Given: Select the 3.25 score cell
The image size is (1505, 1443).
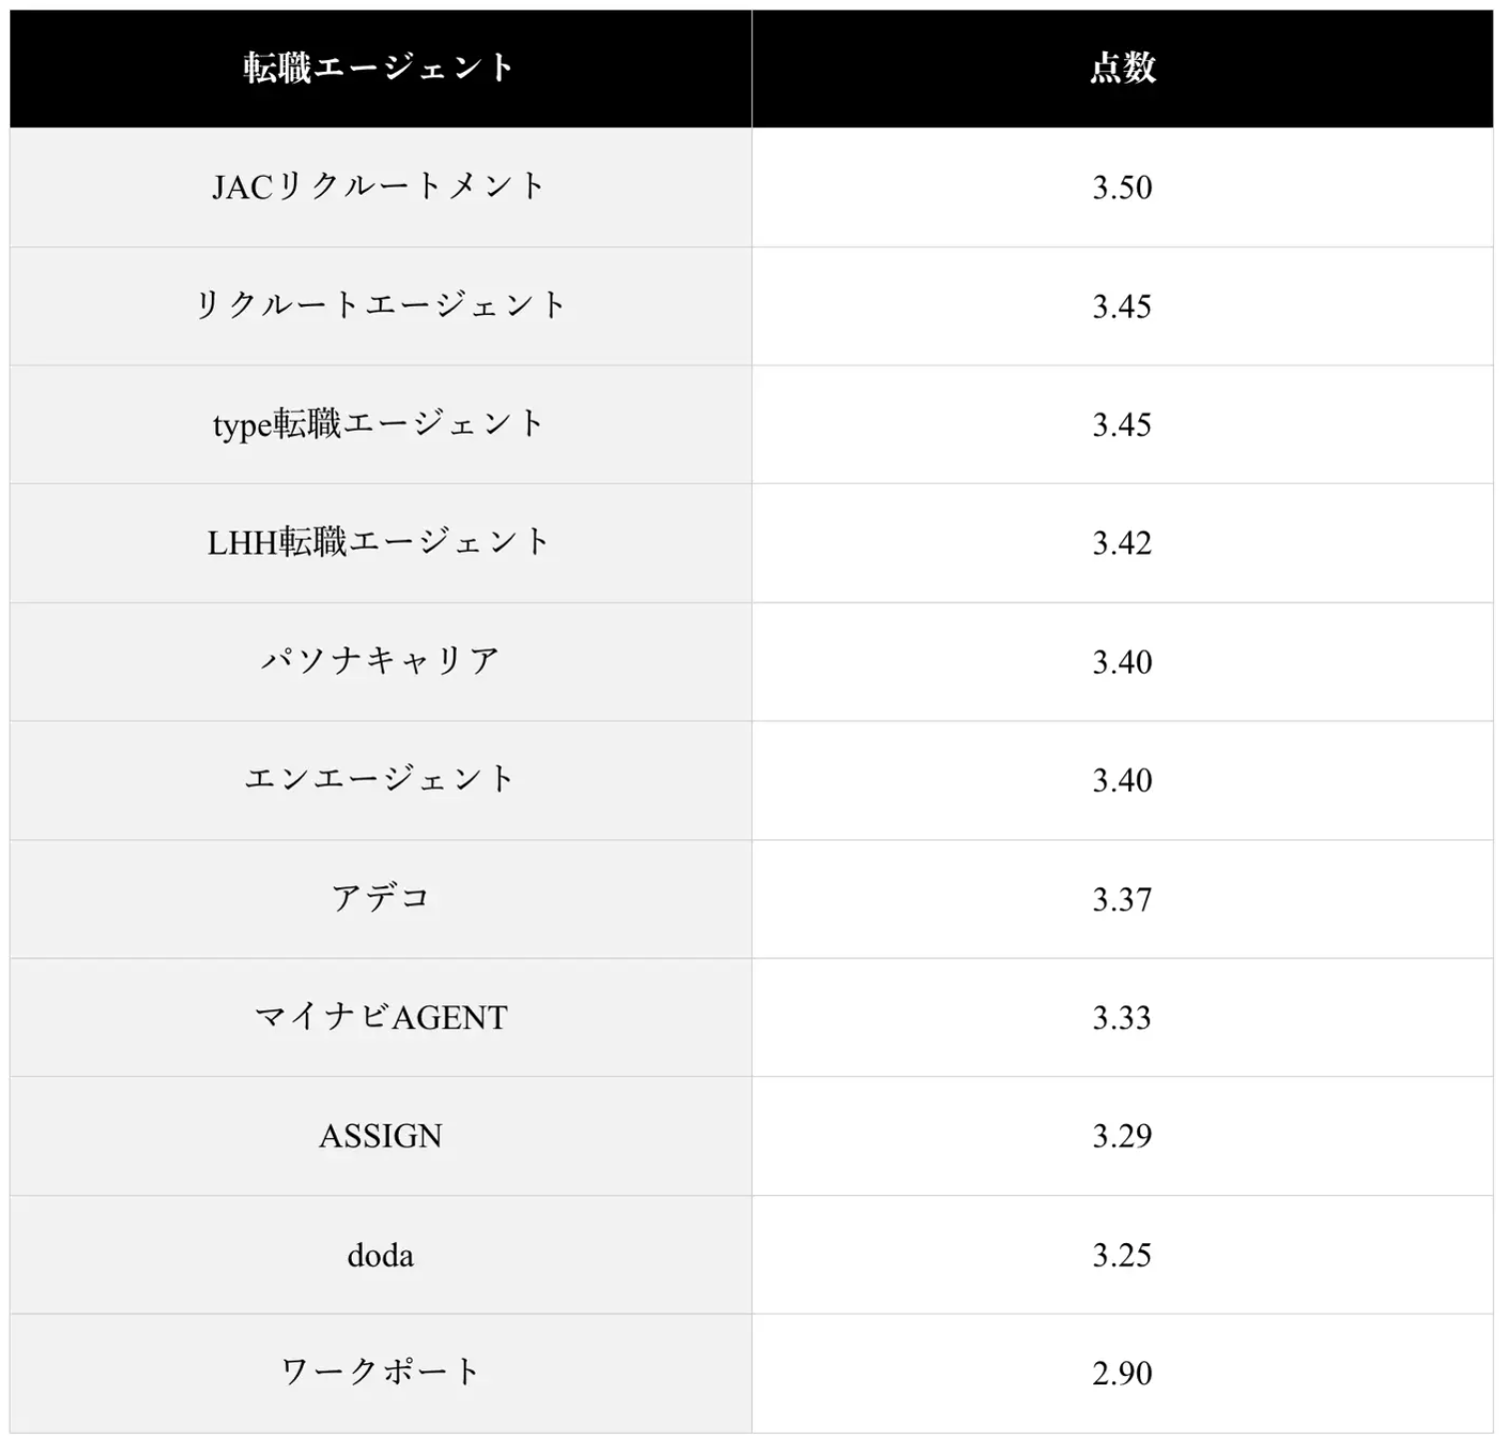Looking at the screenshot, I should pyautogui.click(x=1122, y=1255).
